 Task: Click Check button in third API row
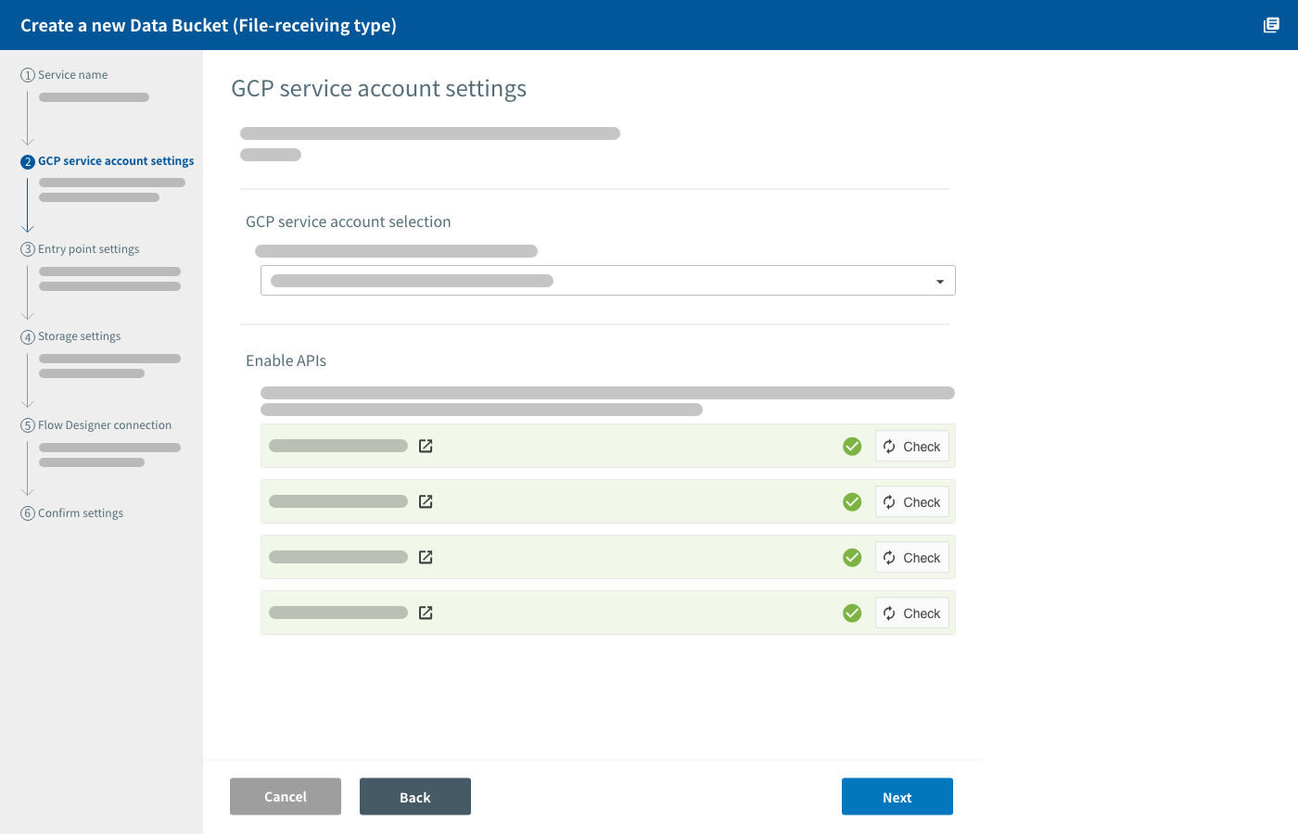tap(912, 558)
